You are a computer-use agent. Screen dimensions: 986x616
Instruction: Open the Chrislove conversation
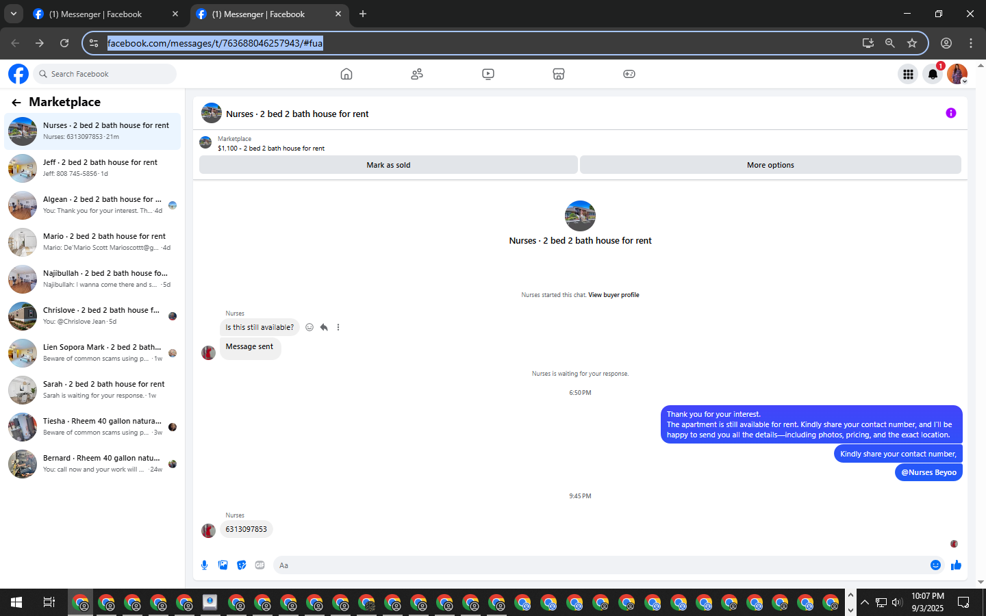tap(92, 316)
